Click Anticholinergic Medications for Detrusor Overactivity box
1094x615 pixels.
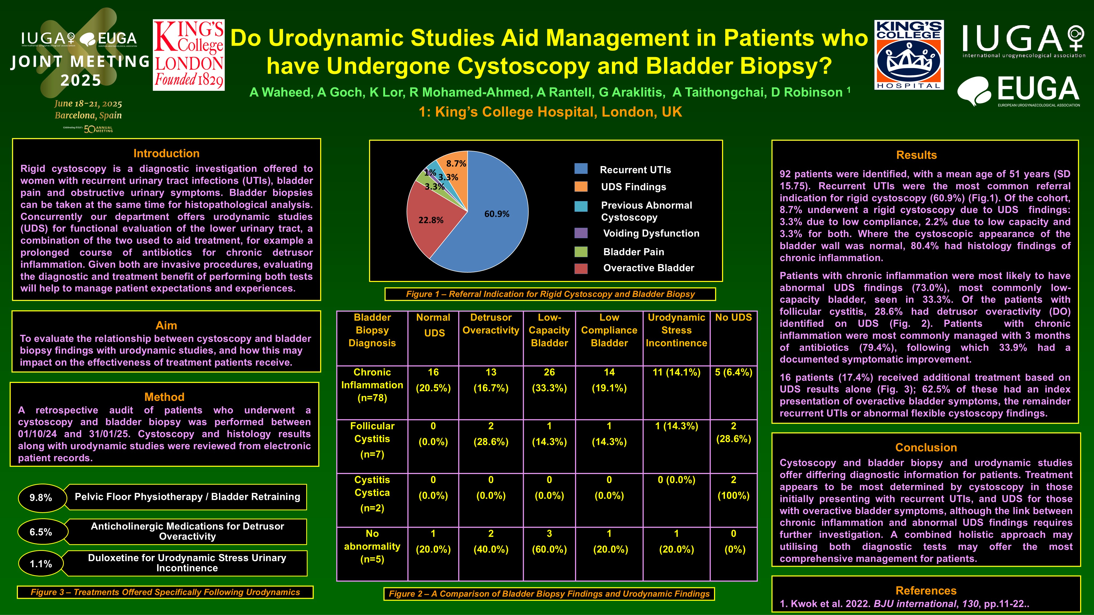click(x=187, y=531)
